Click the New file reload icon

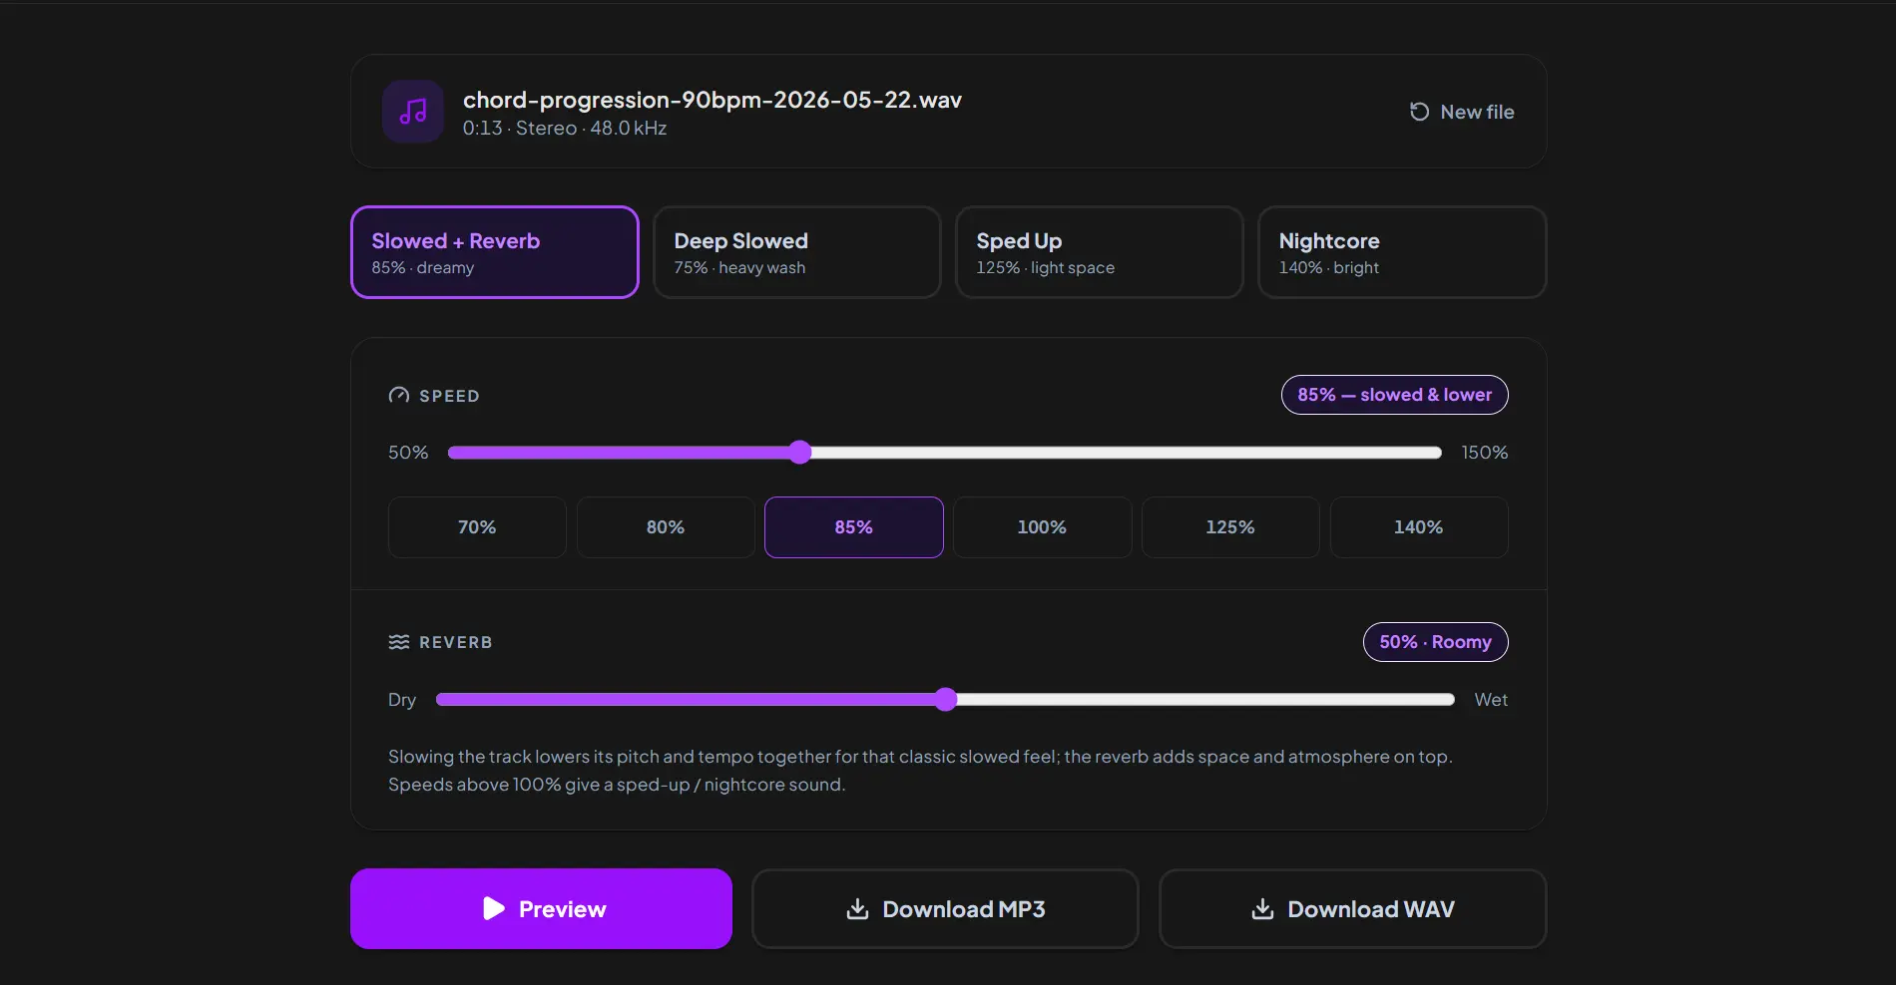1419,112
